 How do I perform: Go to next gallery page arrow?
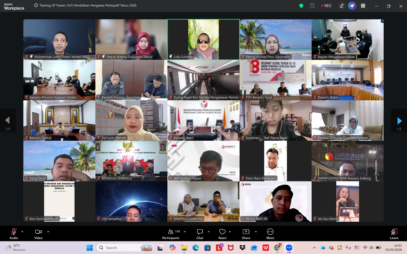click(399, 121)
